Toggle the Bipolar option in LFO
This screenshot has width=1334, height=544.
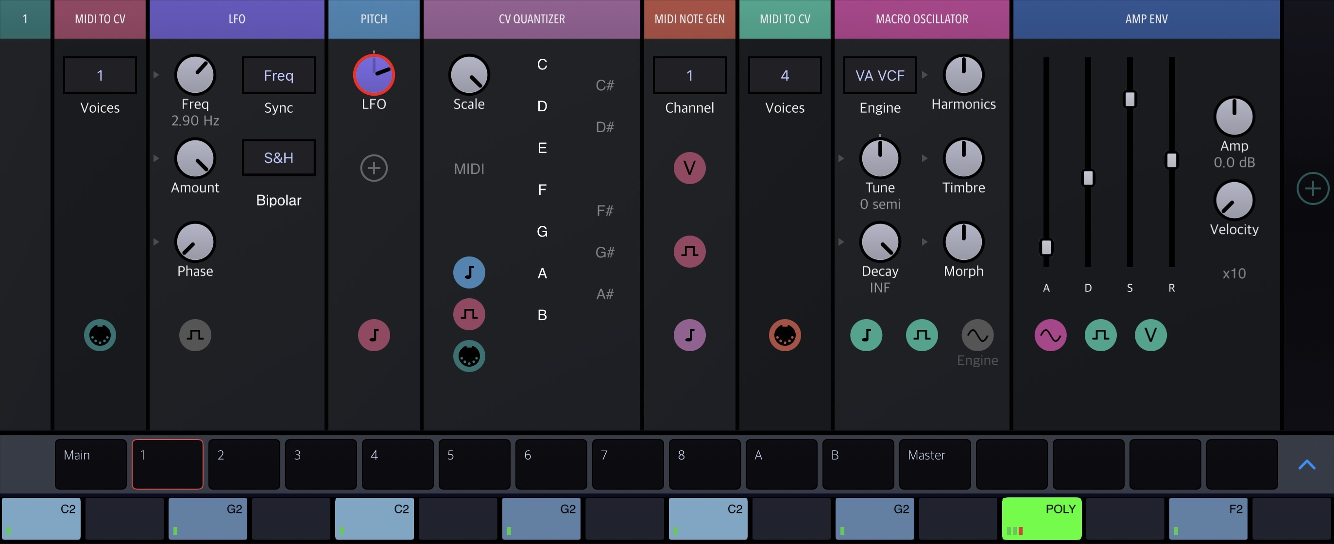coord(279,200)
